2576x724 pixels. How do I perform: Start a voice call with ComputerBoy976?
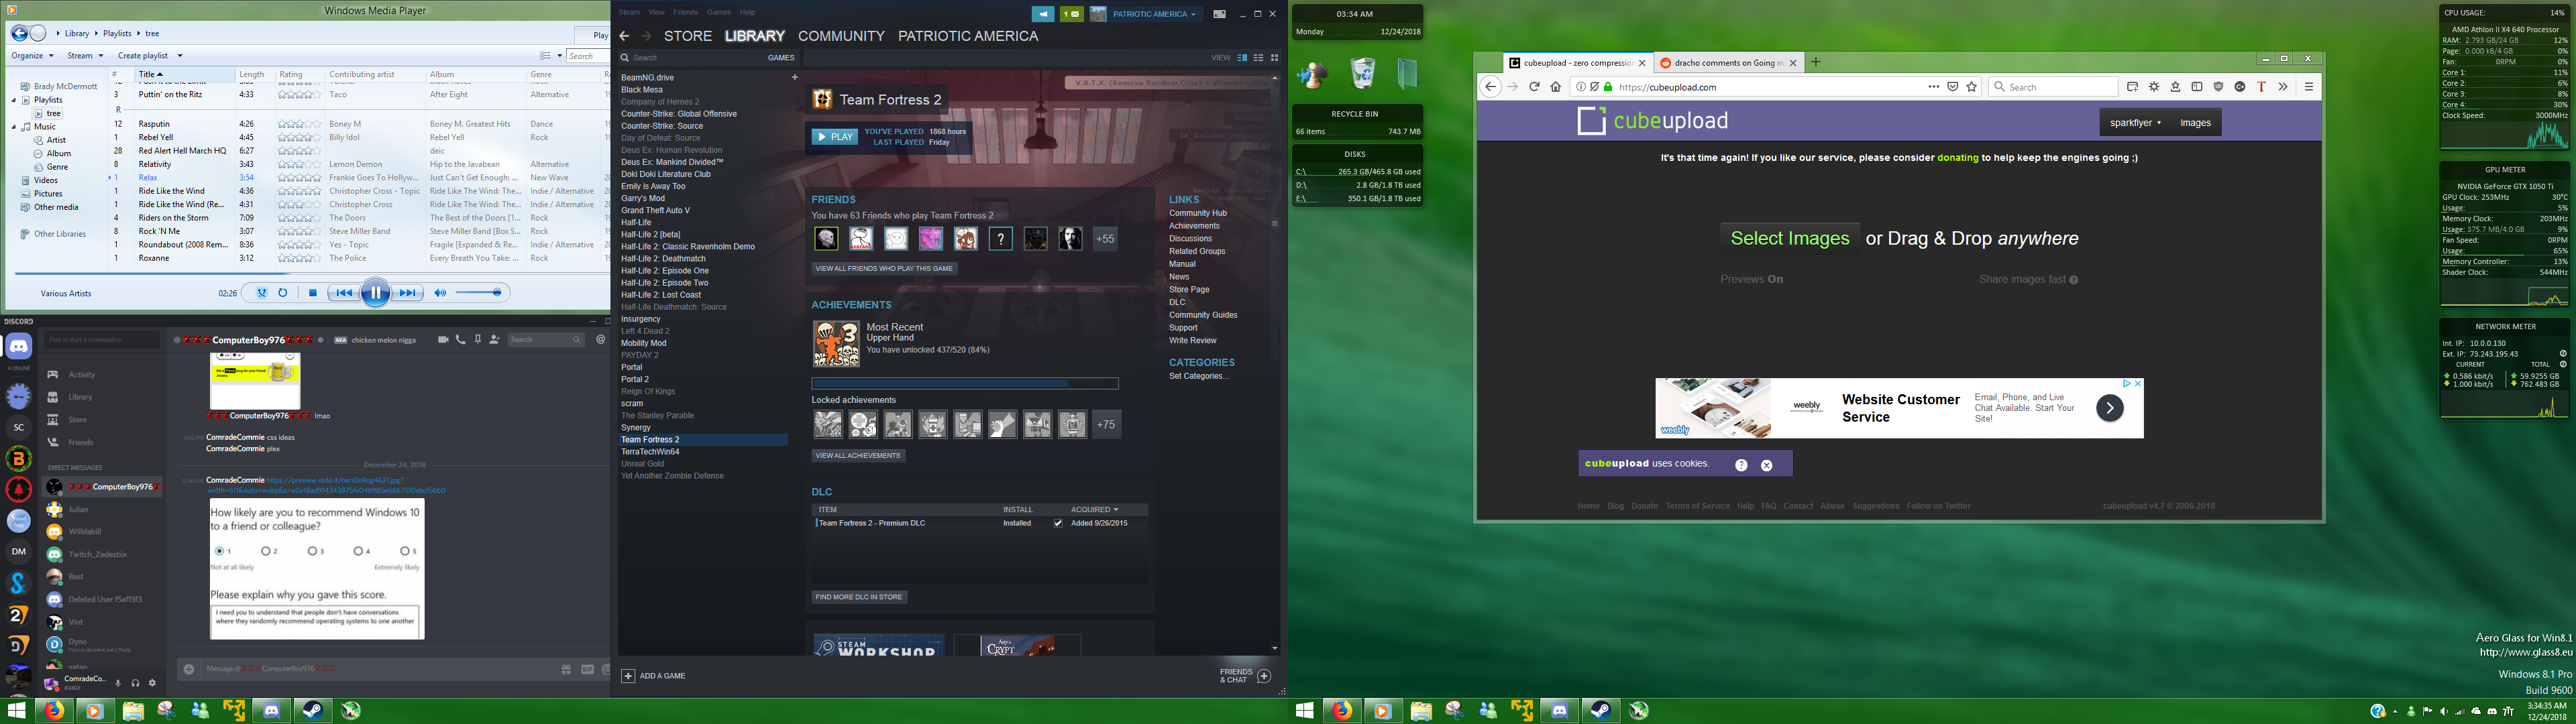click(460, 340)
